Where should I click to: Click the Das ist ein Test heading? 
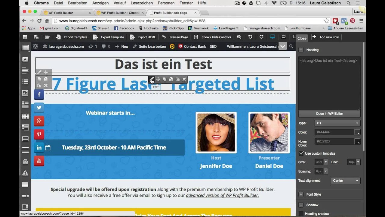[x=163, y=64]
